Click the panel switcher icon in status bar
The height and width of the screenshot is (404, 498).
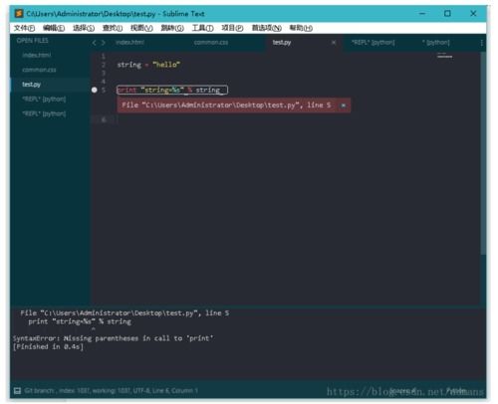[x=17, y=390]
